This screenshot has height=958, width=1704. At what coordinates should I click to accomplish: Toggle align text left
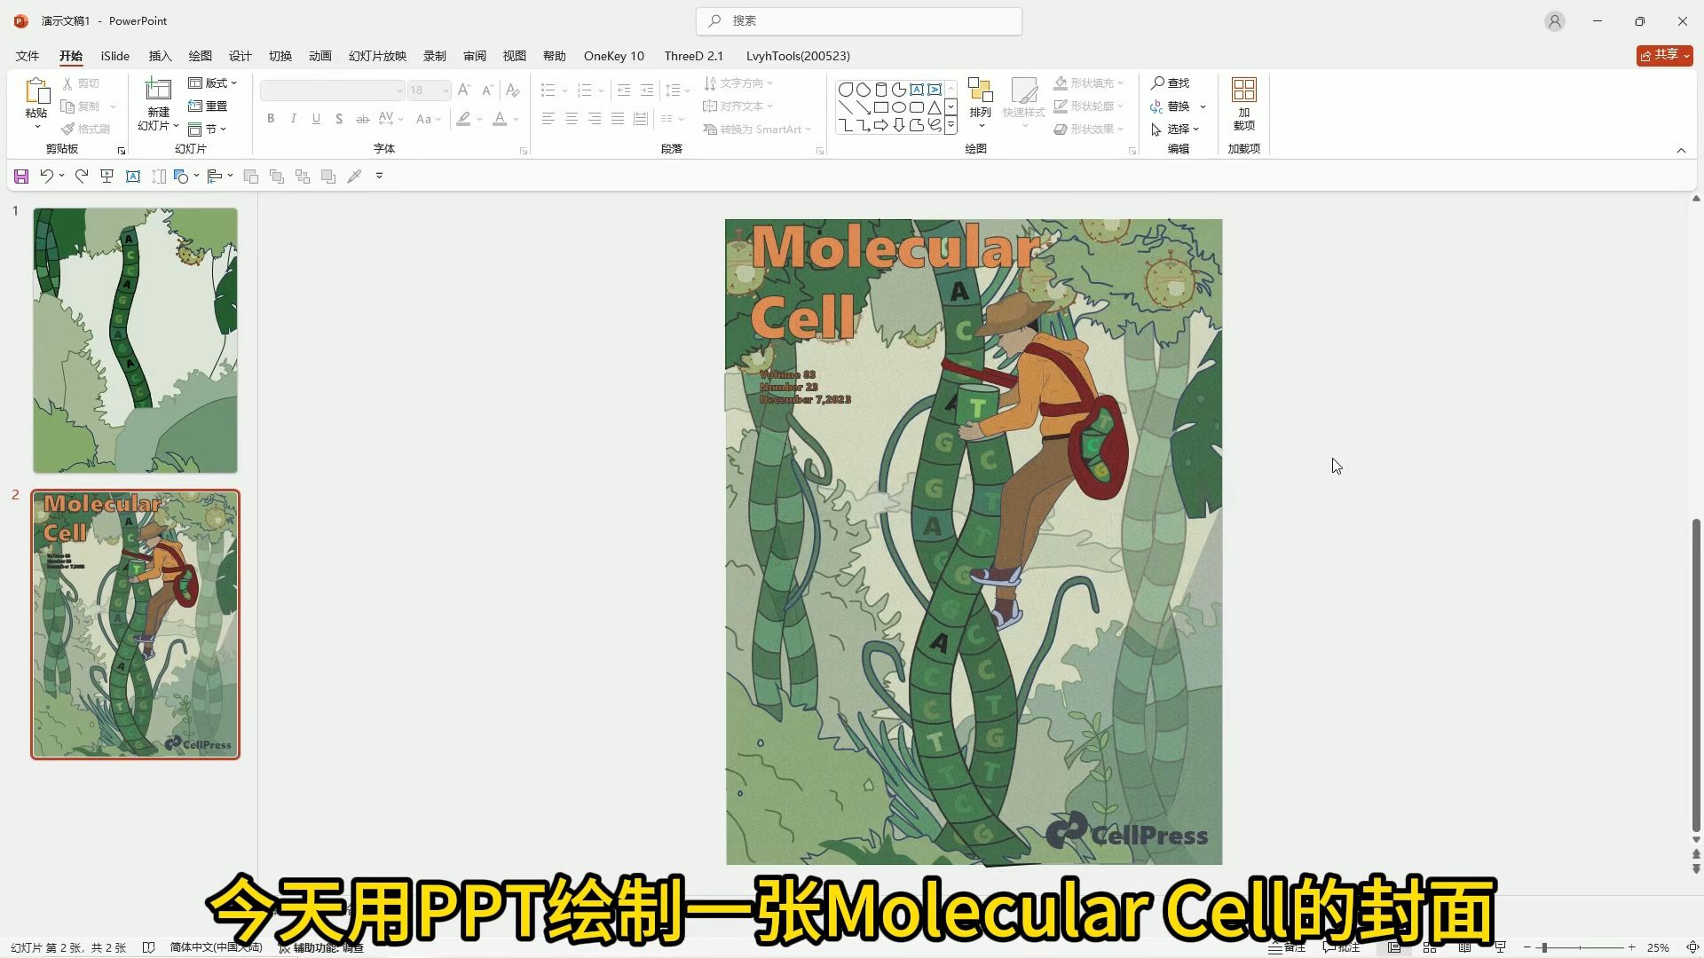548,119
